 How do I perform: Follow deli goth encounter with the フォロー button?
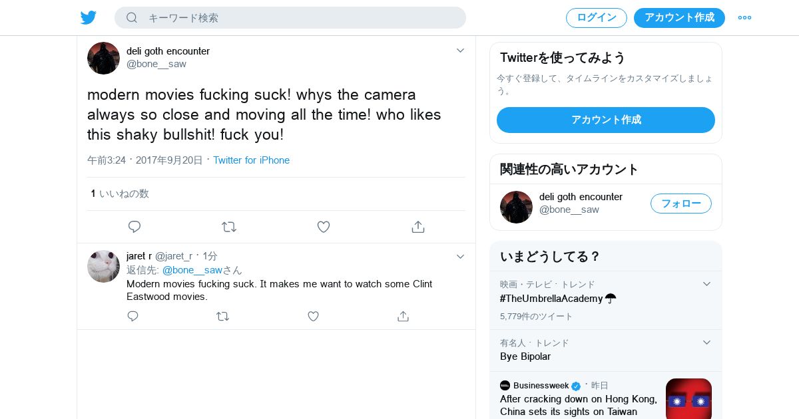click(x=680, y=204)
